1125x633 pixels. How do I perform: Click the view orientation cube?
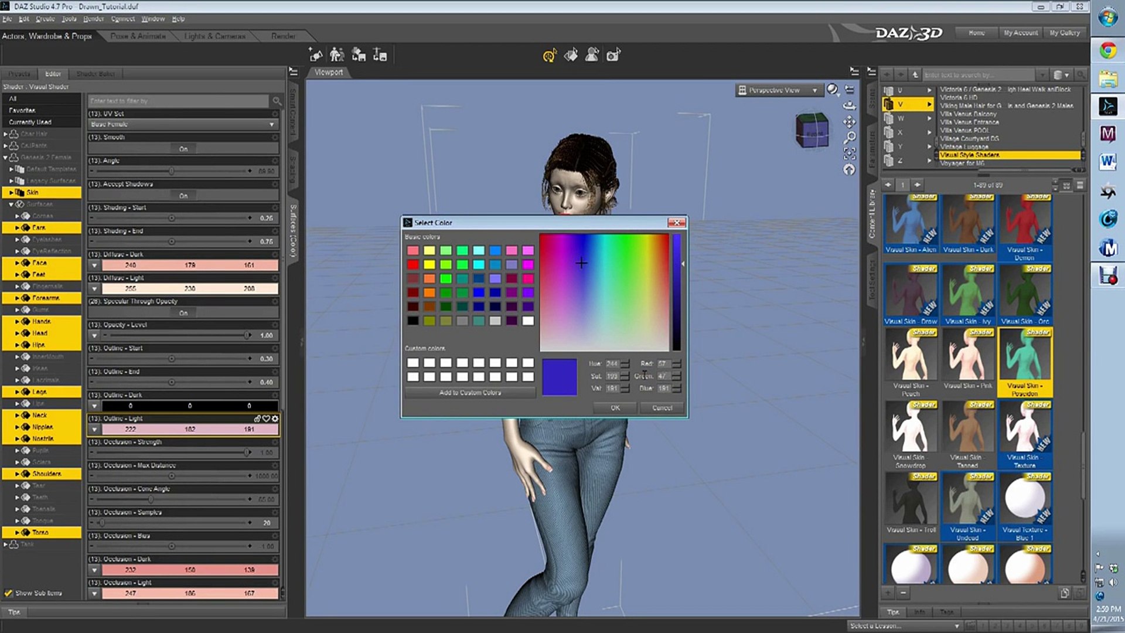tap(812, 130)
